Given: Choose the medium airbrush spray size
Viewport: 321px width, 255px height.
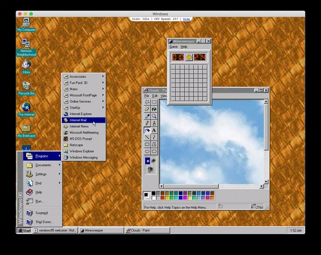Looking at the screenshot, I should [x=153, y=161].
